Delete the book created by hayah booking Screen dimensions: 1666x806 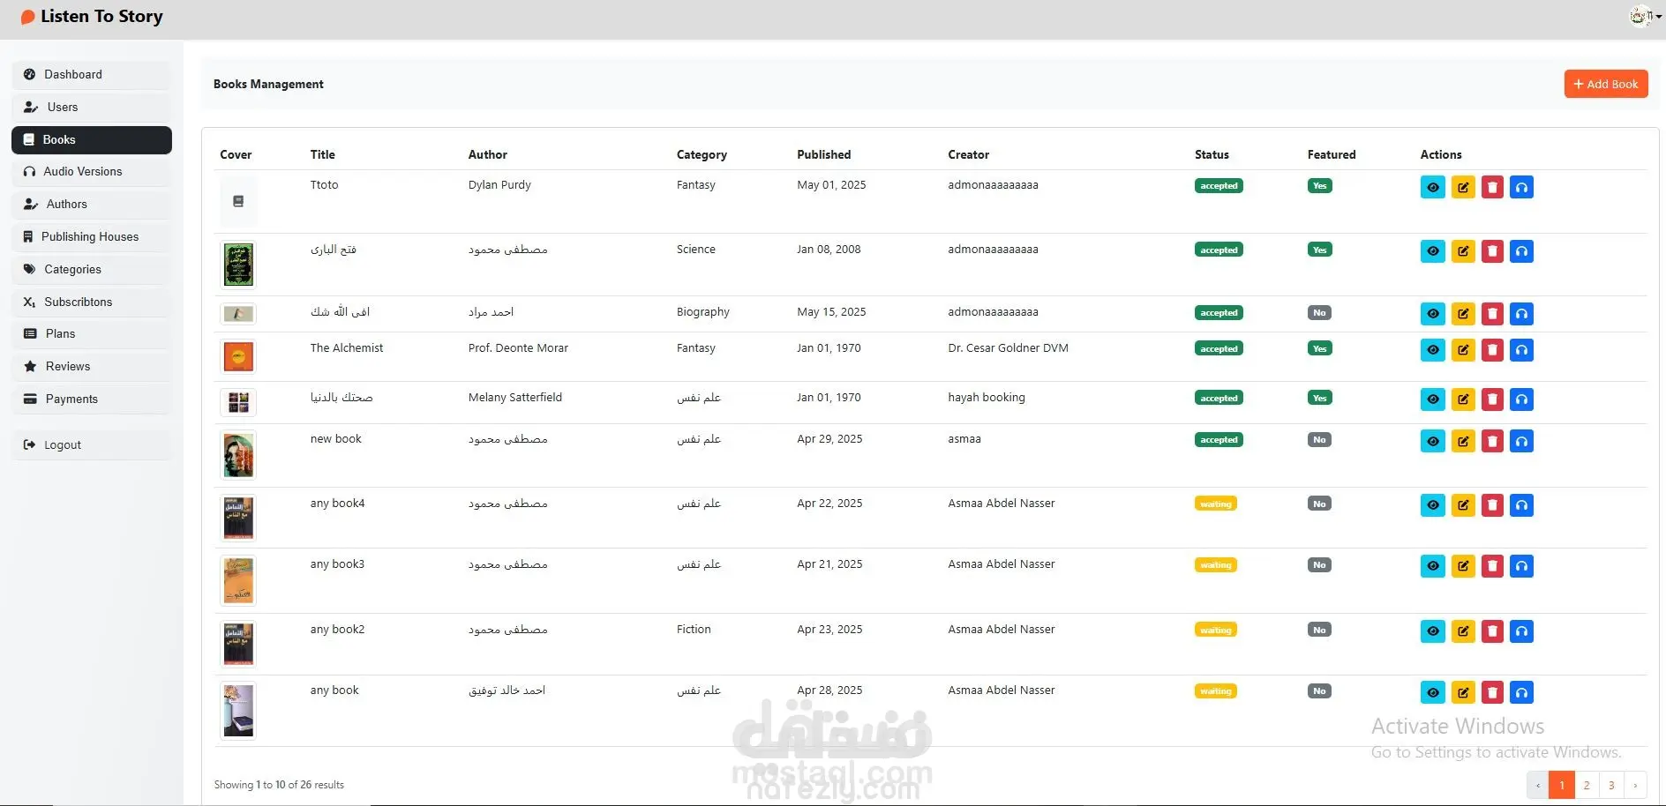pyautogui.click(x=1492, y=399)
